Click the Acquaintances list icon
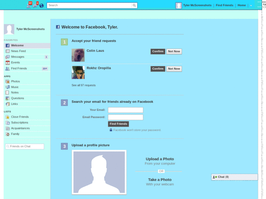The image size is (266, 199). (x=7, y=128)
